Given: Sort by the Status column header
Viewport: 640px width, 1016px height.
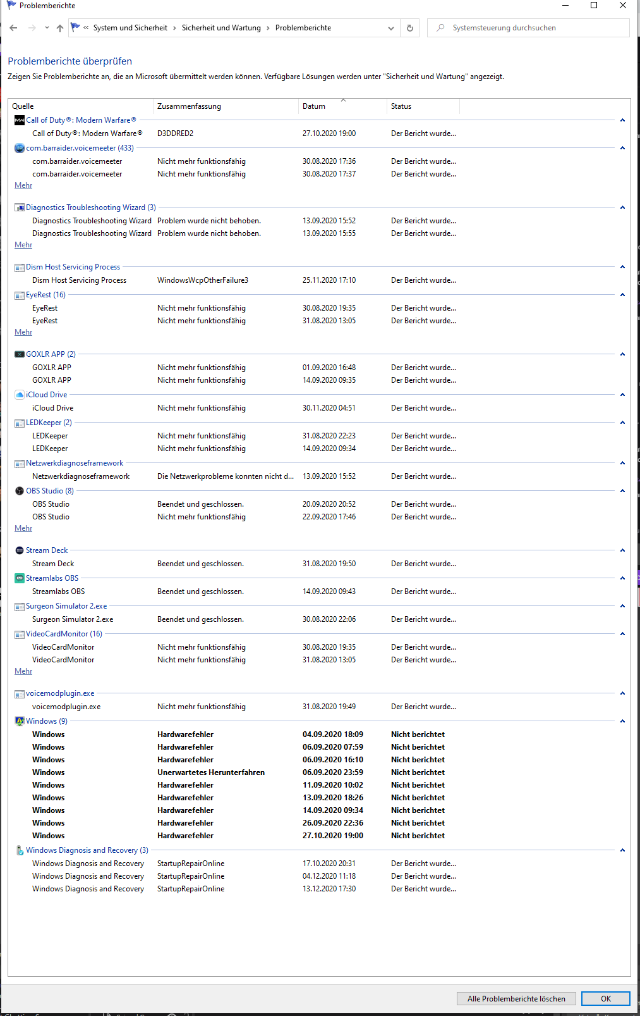Looking at the screenshot, I should coord(423,106).
